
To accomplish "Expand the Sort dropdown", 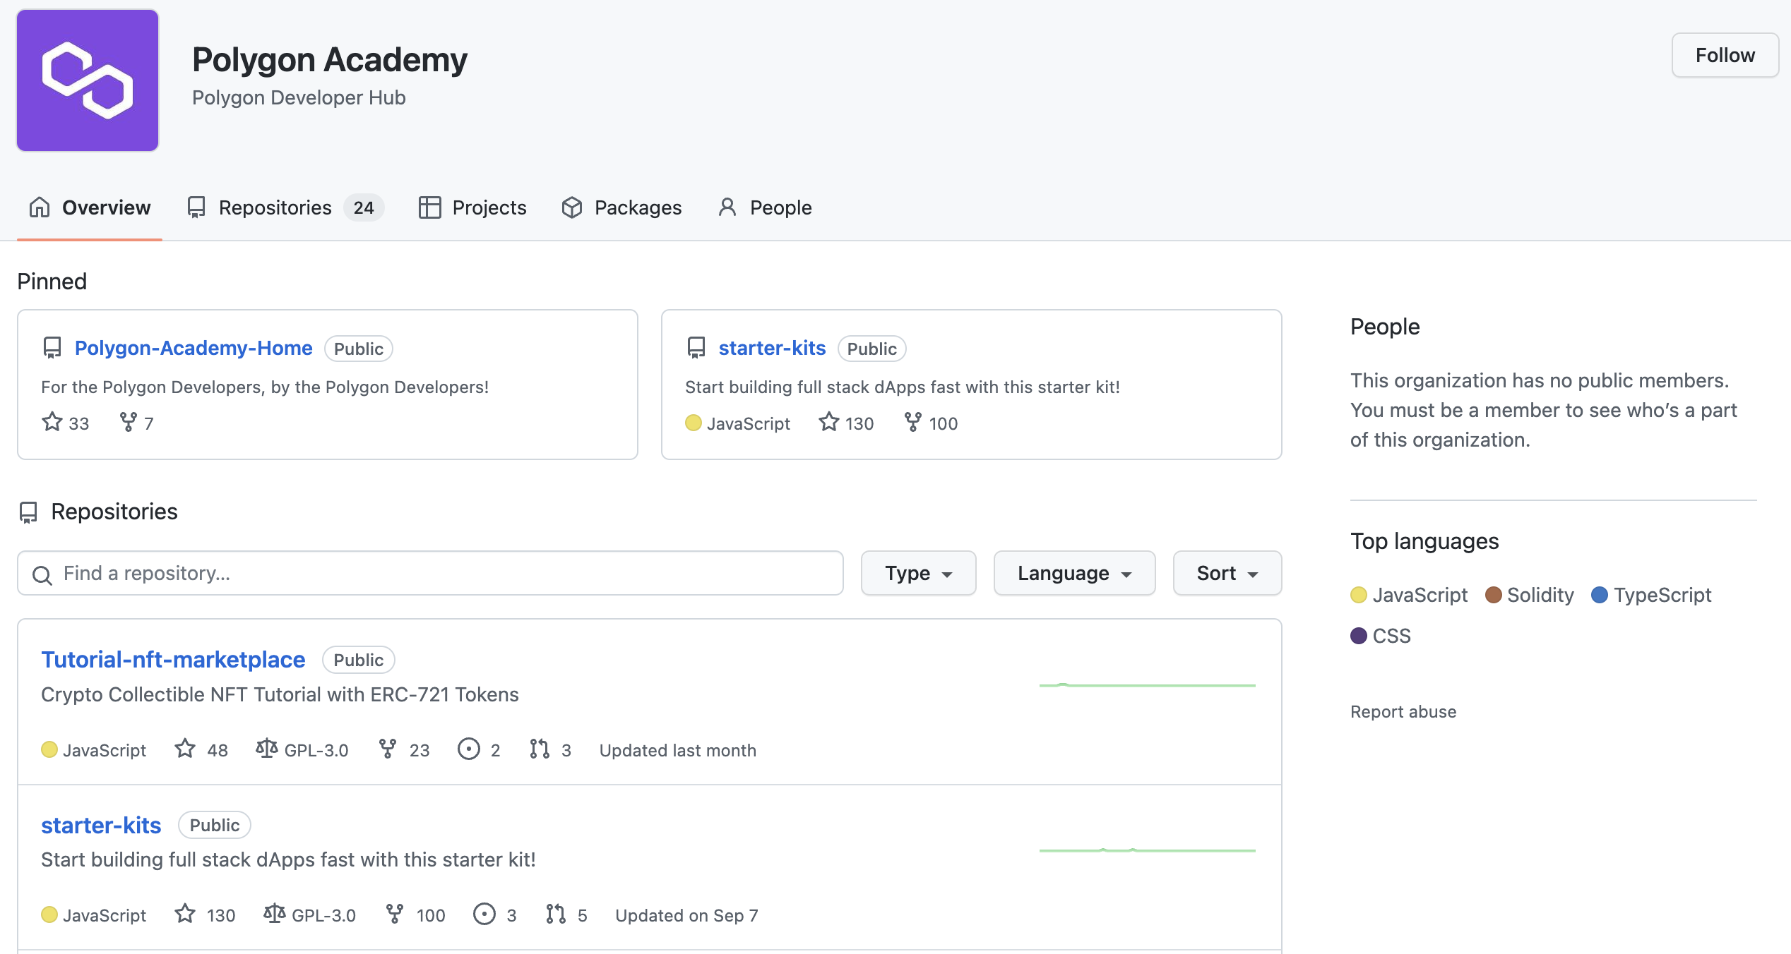I will coord(1227,573).
